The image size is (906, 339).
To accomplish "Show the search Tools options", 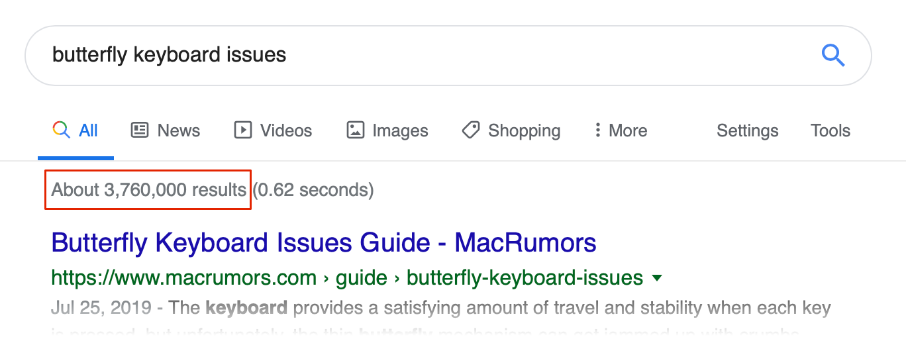I will click(830, 130).
